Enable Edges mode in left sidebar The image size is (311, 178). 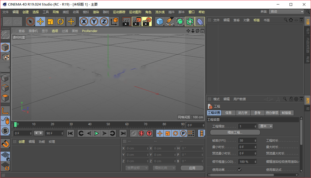click(5, 88)
